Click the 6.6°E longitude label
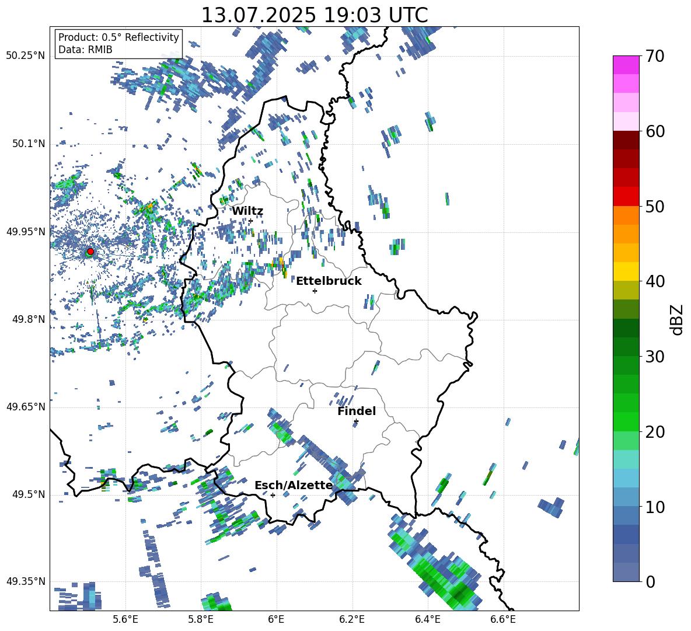Screen dimensions: 691x631 pyautogui.click(x=503, y=619)
